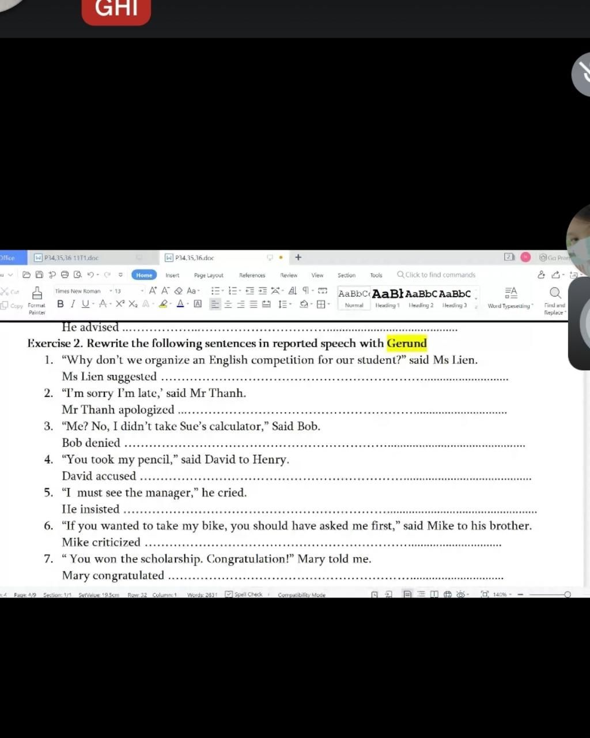Decrease paragraph indent
Viewport: 590px width, 738px height.
[x=249, y=291]
